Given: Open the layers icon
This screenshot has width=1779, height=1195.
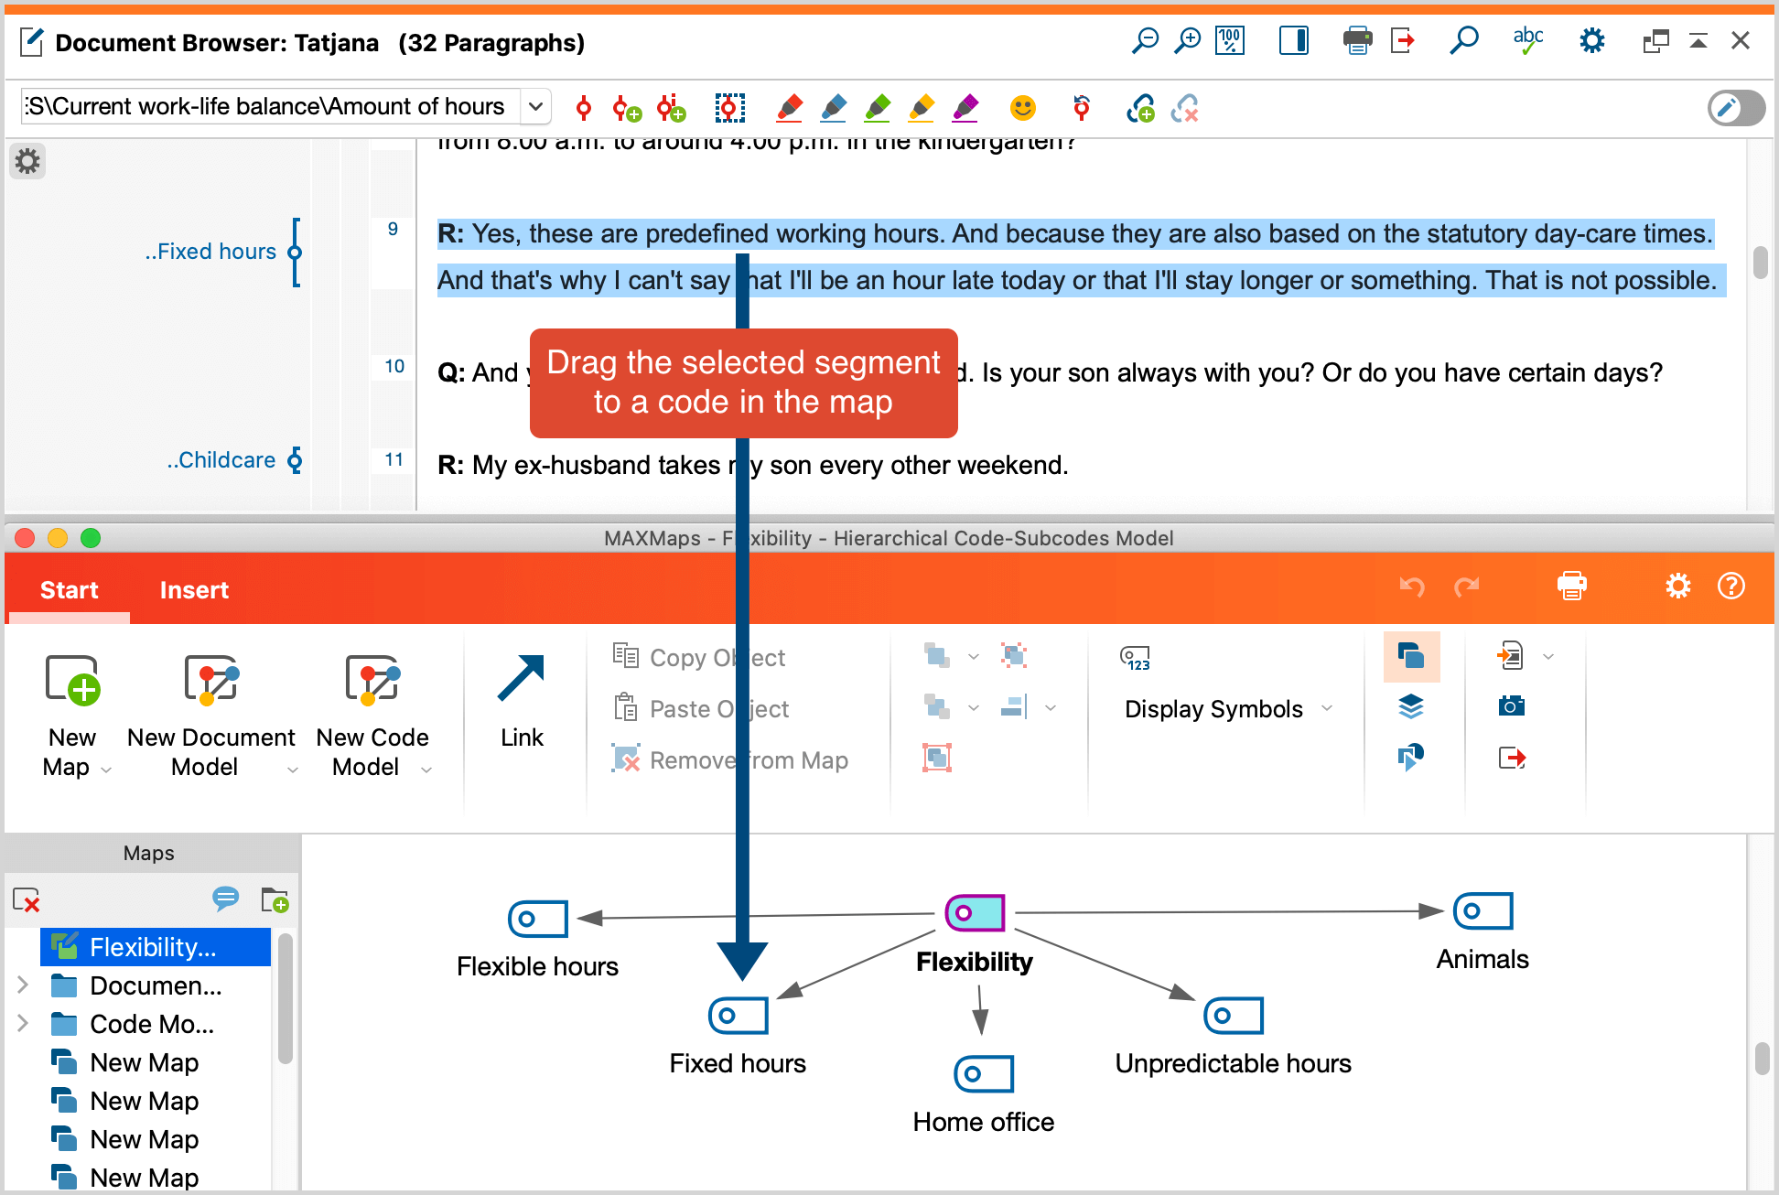Looking at the screenshot, I should pos(1411,706).
